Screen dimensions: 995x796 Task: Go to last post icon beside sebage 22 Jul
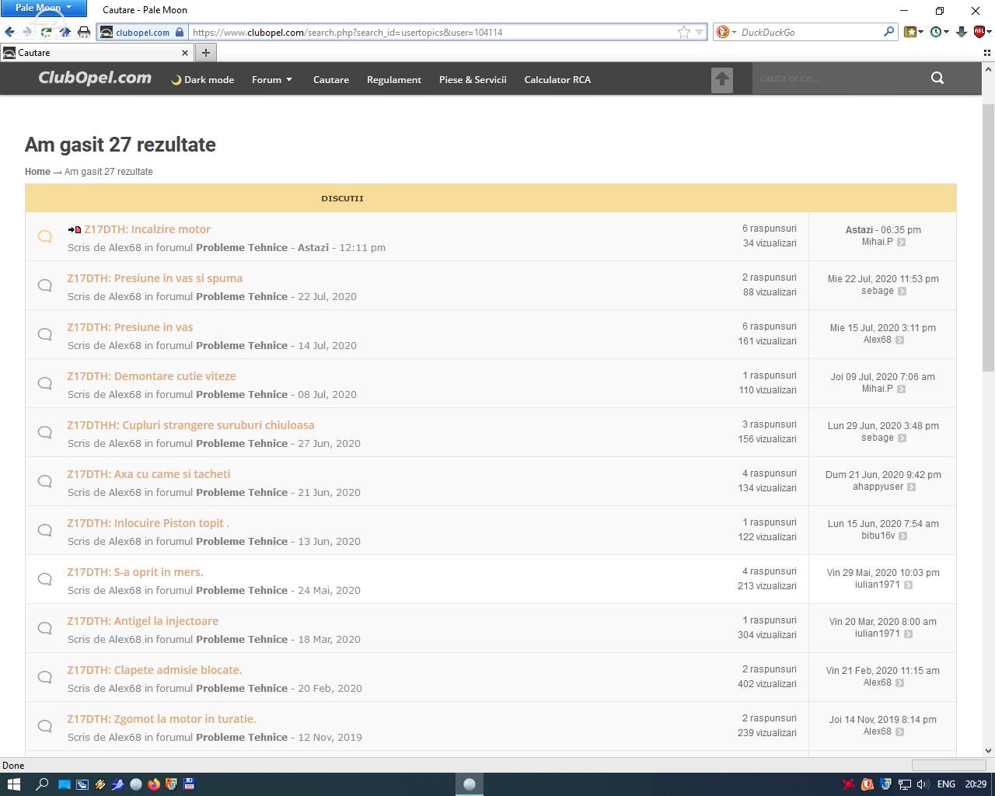coord(902,292)
